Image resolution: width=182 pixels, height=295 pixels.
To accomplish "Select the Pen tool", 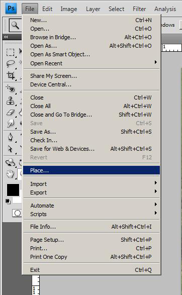I will click(x=11, y=137).
